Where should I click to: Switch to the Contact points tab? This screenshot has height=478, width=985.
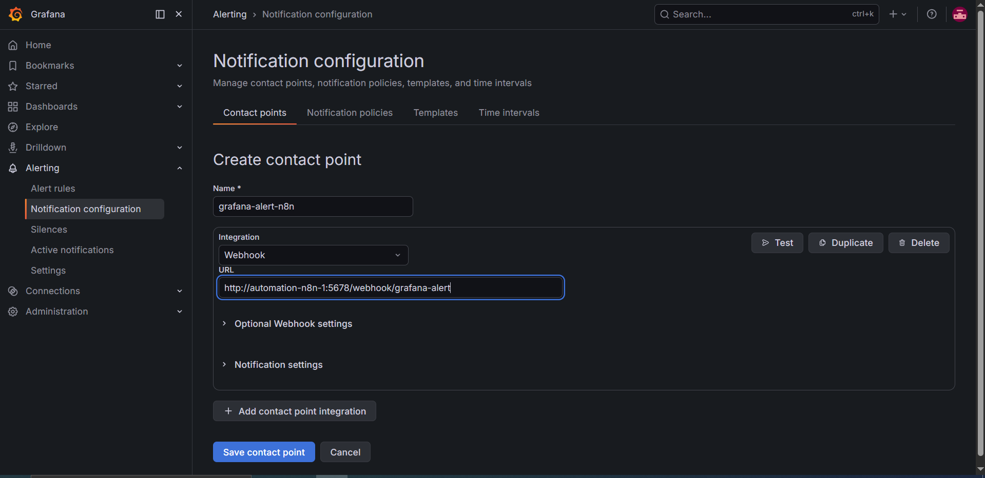tap(255, 113)
